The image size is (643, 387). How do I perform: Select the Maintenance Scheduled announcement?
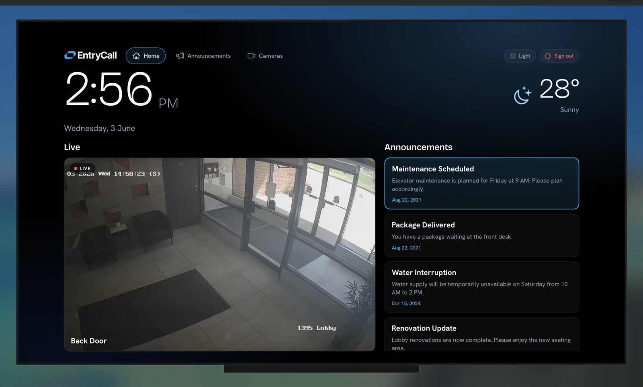click(481, 183)
